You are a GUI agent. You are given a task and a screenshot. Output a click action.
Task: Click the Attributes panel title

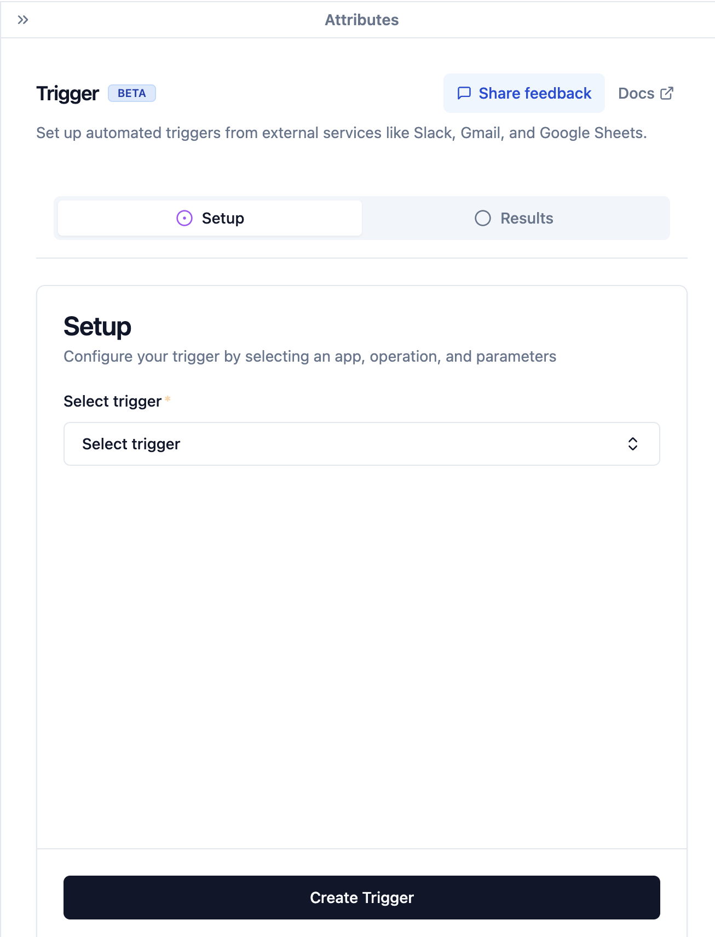[x=361, y=20]
